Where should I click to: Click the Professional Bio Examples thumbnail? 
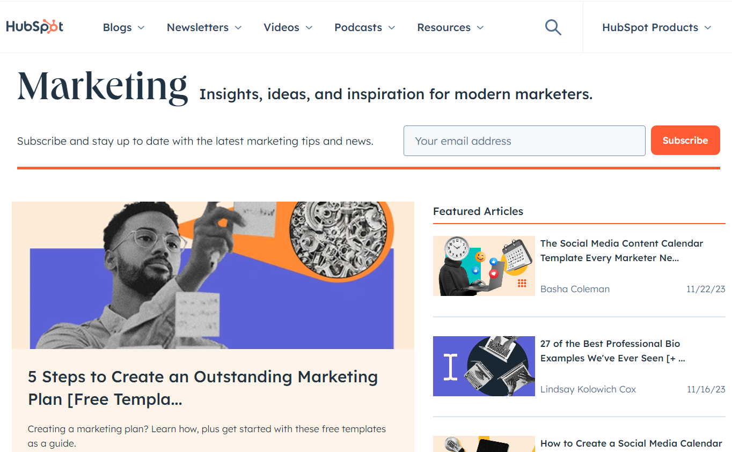click(484, 366)
